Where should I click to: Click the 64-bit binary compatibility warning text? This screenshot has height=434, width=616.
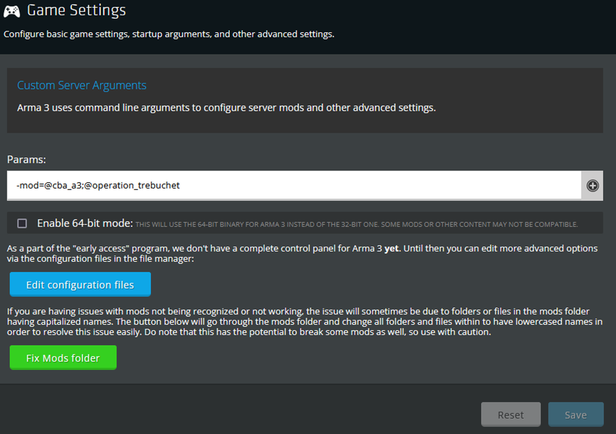[356, 224]
